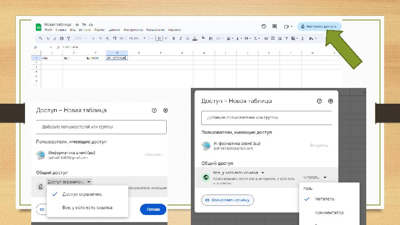Open the Правка menu
Image resolution: width=400 pixels, height=225 pixels.
coord(61,30)
